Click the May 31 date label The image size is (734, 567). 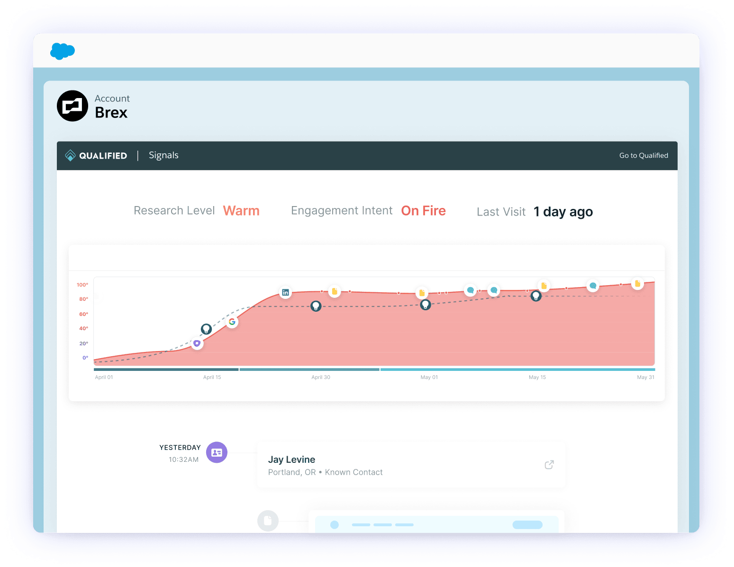point(646,377)
